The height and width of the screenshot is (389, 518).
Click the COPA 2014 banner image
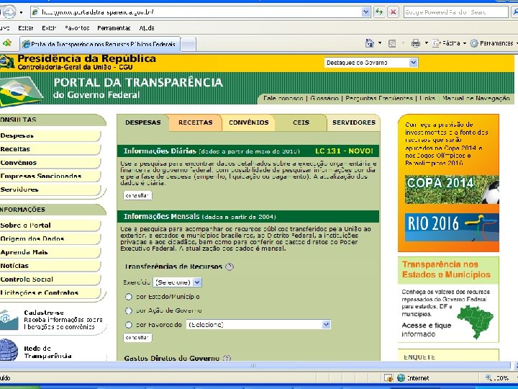coord(452,189)
